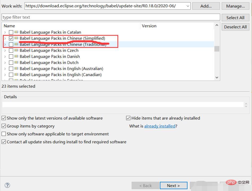Click the Add... button
This screenshot has width=252, height=191.
pyautogui.click(x=206, y=6)
